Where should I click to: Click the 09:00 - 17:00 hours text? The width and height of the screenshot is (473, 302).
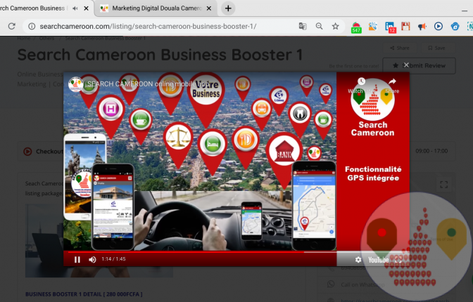tap(431, 151)
